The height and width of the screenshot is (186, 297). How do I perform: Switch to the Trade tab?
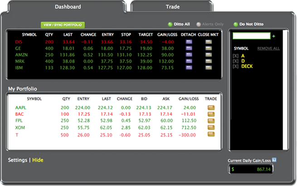[173, 7]
